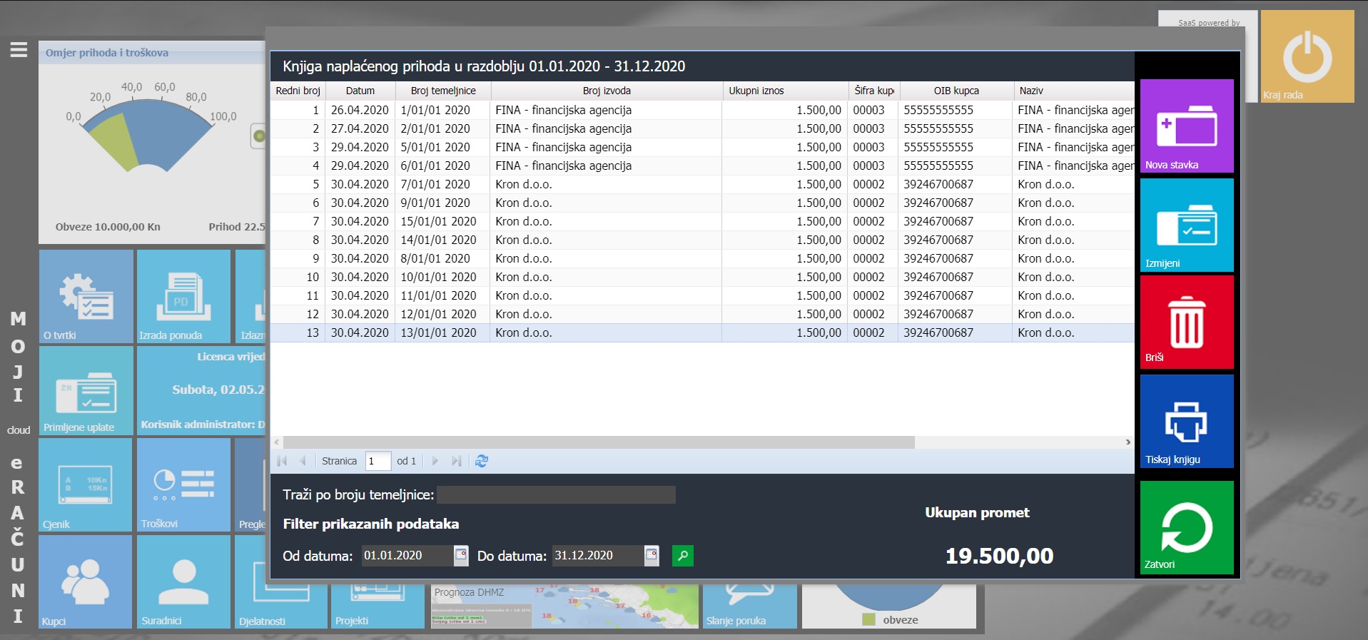Image resolution: width=1368 pixels, height=640 pixels.
Task: Open the Djelatnosti tile
Action: pos(281,605)
